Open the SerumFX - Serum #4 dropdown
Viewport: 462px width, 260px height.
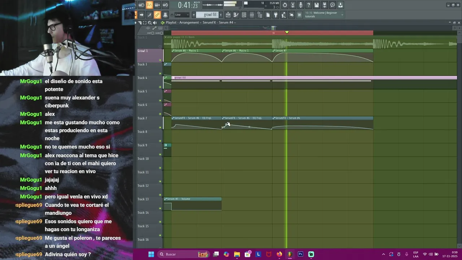219,22
